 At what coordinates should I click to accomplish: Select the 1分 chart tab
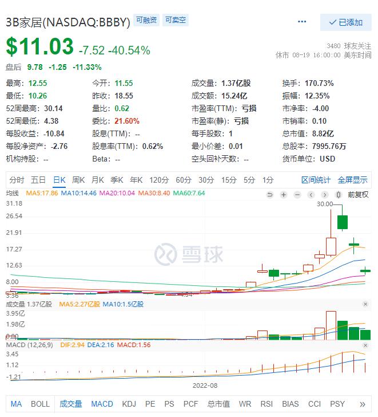268,180
